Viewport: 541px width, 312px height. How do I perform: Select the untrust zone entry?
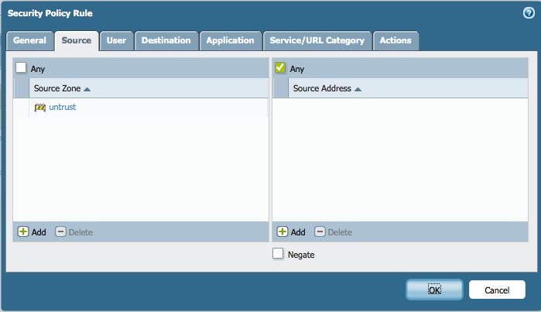[63, 107]
